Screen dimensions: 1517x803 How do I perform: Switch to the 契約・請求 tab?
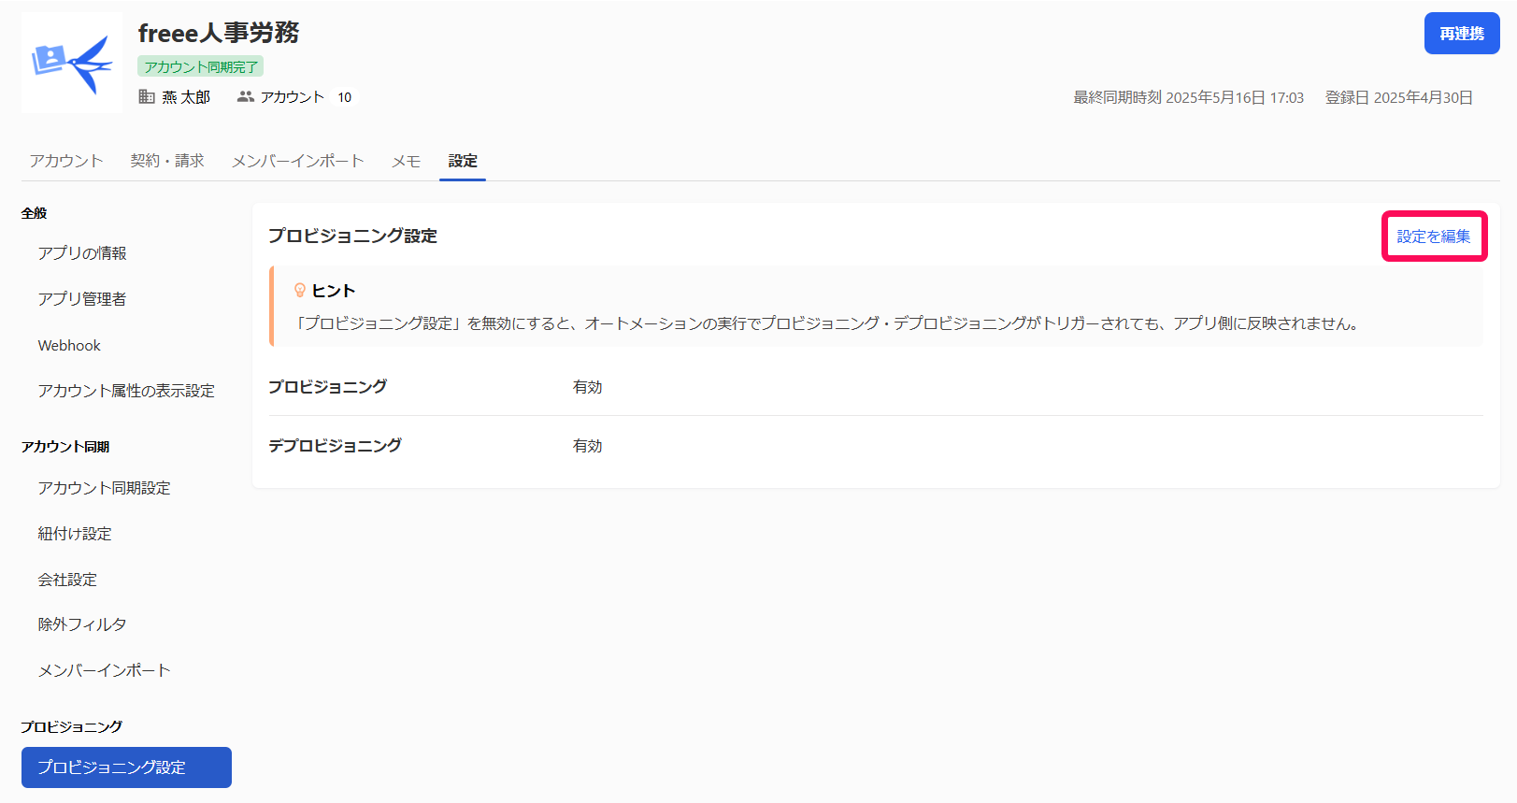167,161
